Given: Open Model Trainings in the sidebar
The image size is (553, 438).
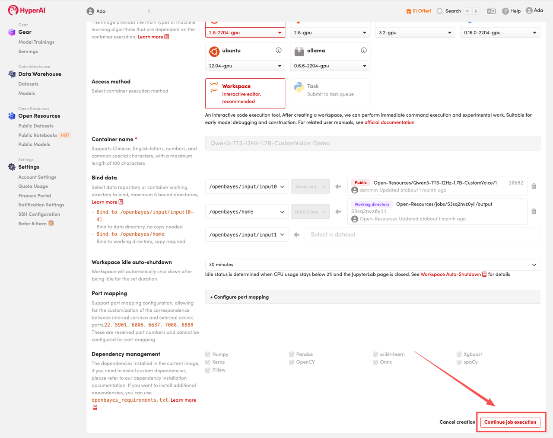Looking at the screenshot, I should click(x=36, y=42).
